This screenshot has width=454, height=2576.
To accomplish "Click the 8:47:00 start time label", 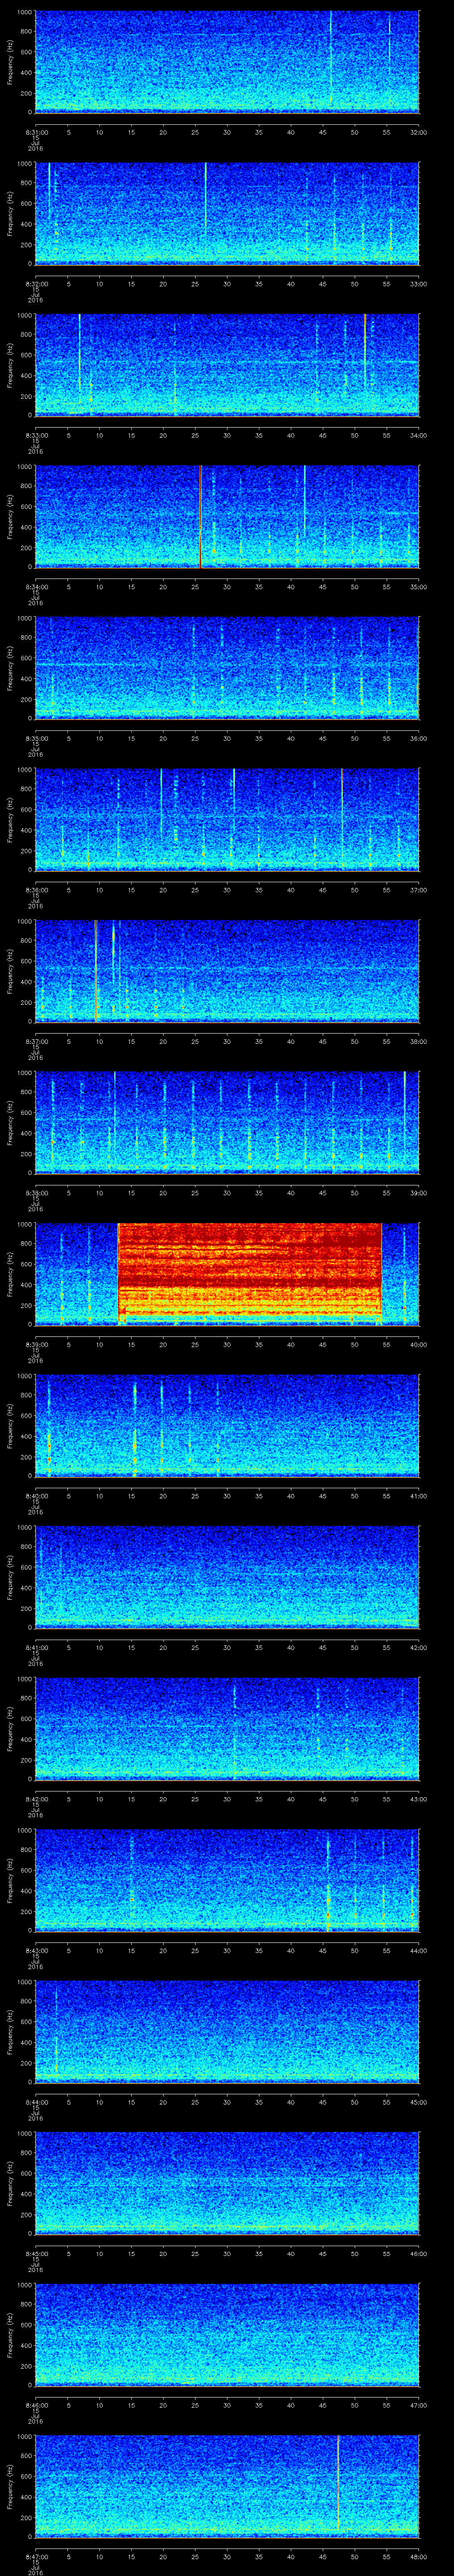I will point(36,2556).
